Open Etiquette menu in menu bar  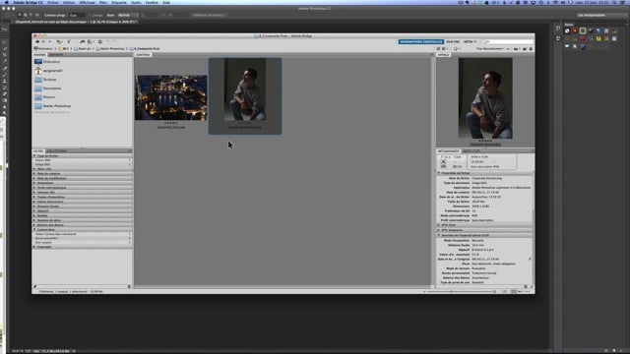119,2
